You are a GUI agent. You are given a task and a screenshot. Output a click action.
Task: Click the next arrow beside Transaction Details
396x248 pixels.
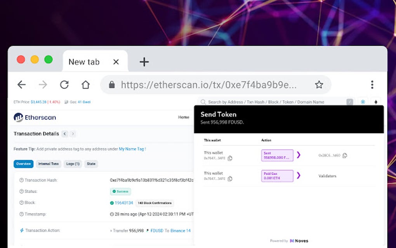coord(73,134)
